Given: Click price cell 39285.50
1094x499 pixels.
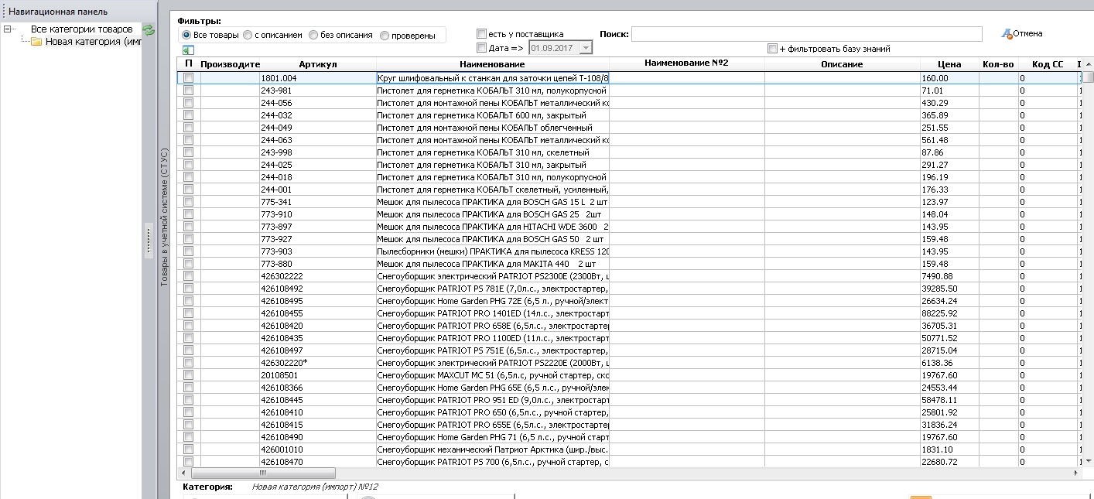Looking at the screenshot, I should (949, 289).
